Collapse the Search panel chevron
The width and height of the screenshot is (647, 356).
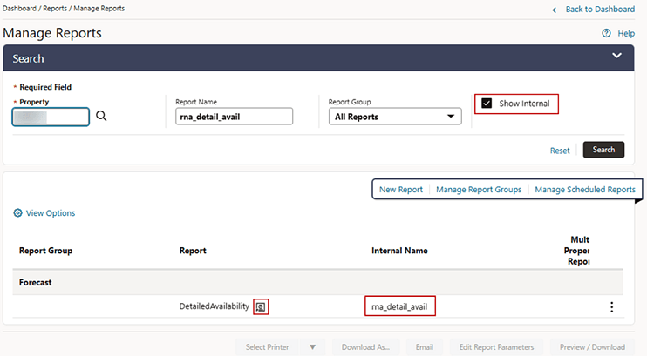tap(616, 55)
